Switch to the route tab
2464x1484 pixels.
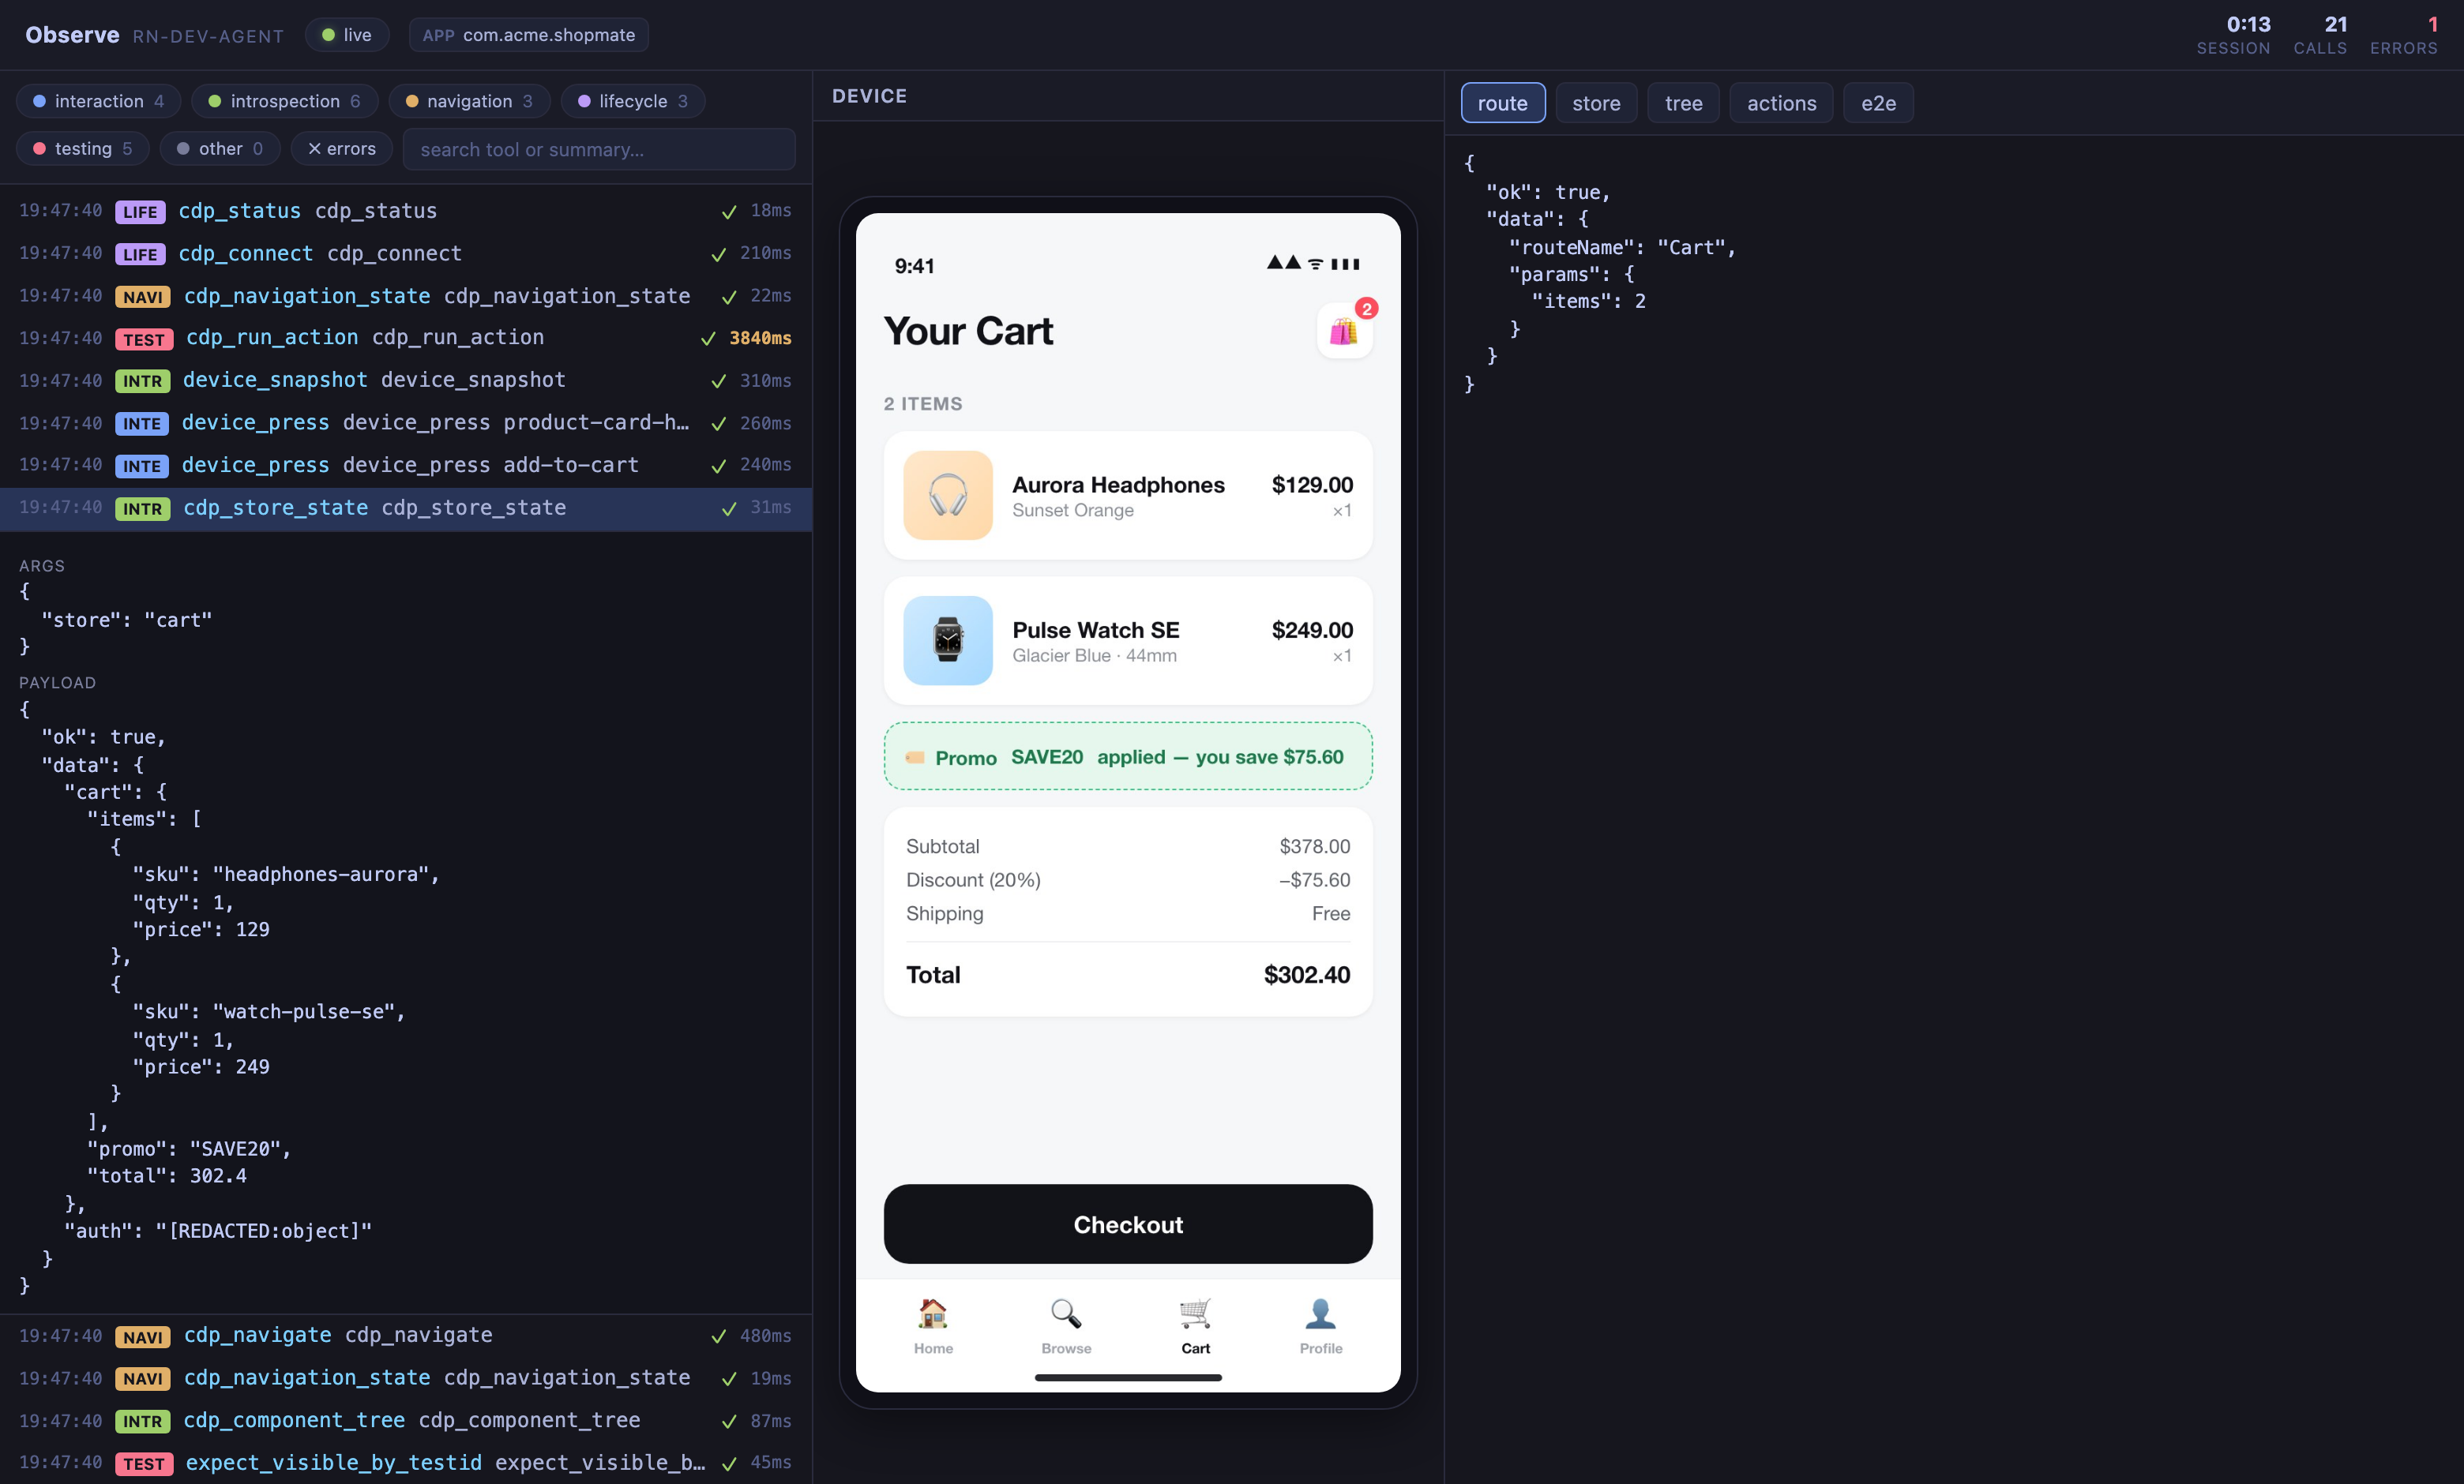(1503, 103)
